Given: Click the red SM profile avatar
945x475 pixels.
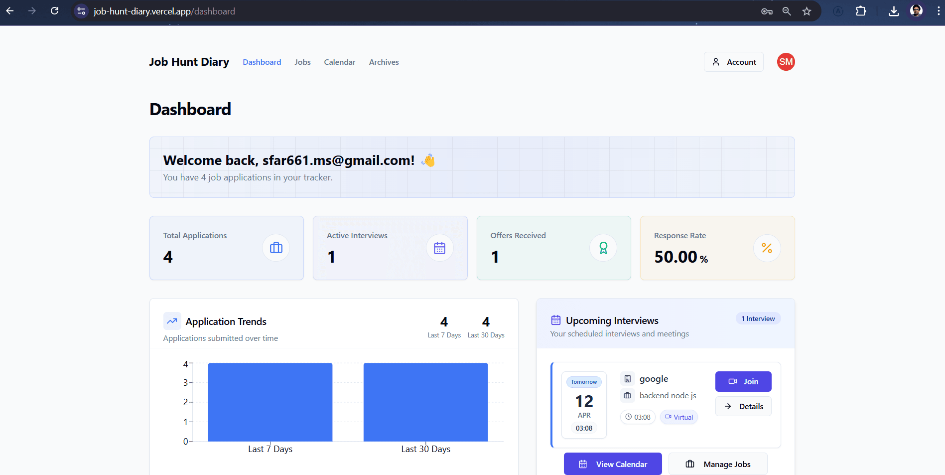Looking at the screenshot, I should point(786,62).
